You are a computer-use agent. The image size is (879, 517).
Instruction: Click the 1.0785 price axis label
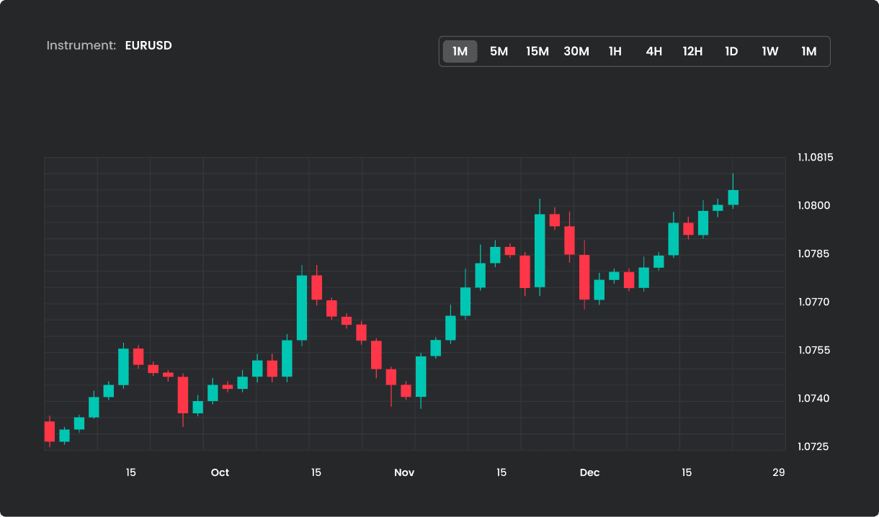coord(815,253)
